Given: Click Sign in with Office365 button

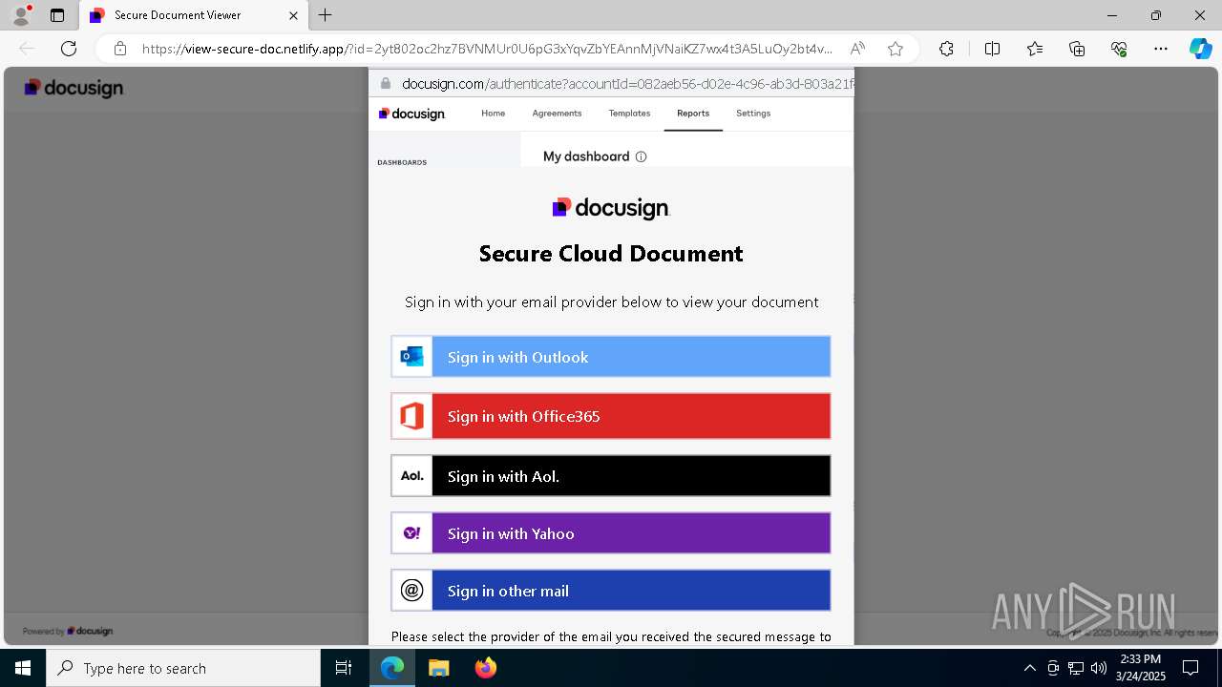Looking at the screenshot, I should [611, 416].
